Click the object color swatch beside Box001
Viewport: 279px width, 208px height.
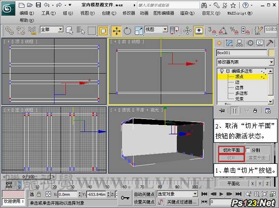272,53
